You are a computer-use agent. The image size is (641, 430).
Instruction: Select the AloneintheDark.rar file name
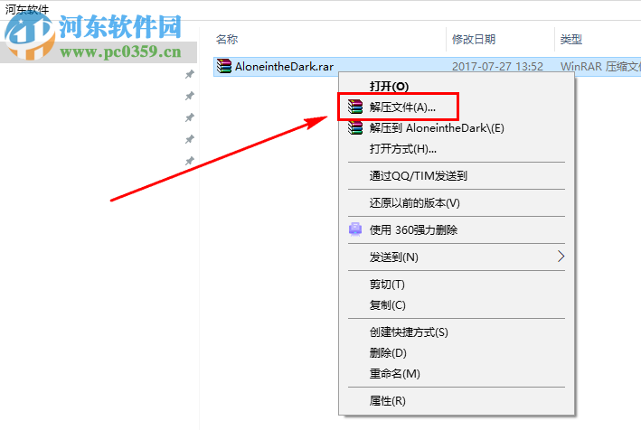(x=284, y=66)
